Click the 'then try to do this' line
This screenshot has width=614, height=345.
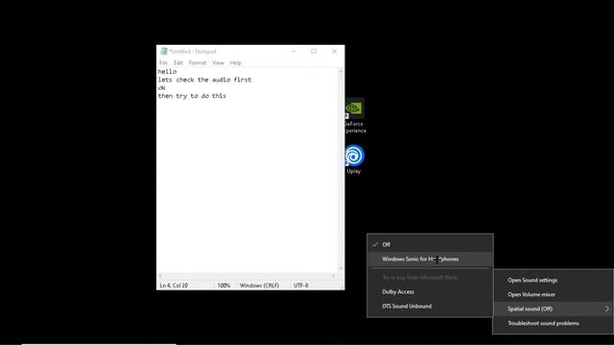tap(192, 96)
